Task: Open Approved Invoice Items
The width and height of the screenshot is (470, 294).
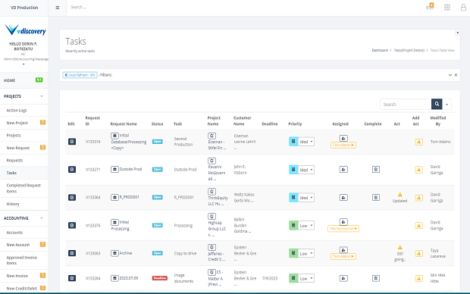Action: (x=24, y=260)
